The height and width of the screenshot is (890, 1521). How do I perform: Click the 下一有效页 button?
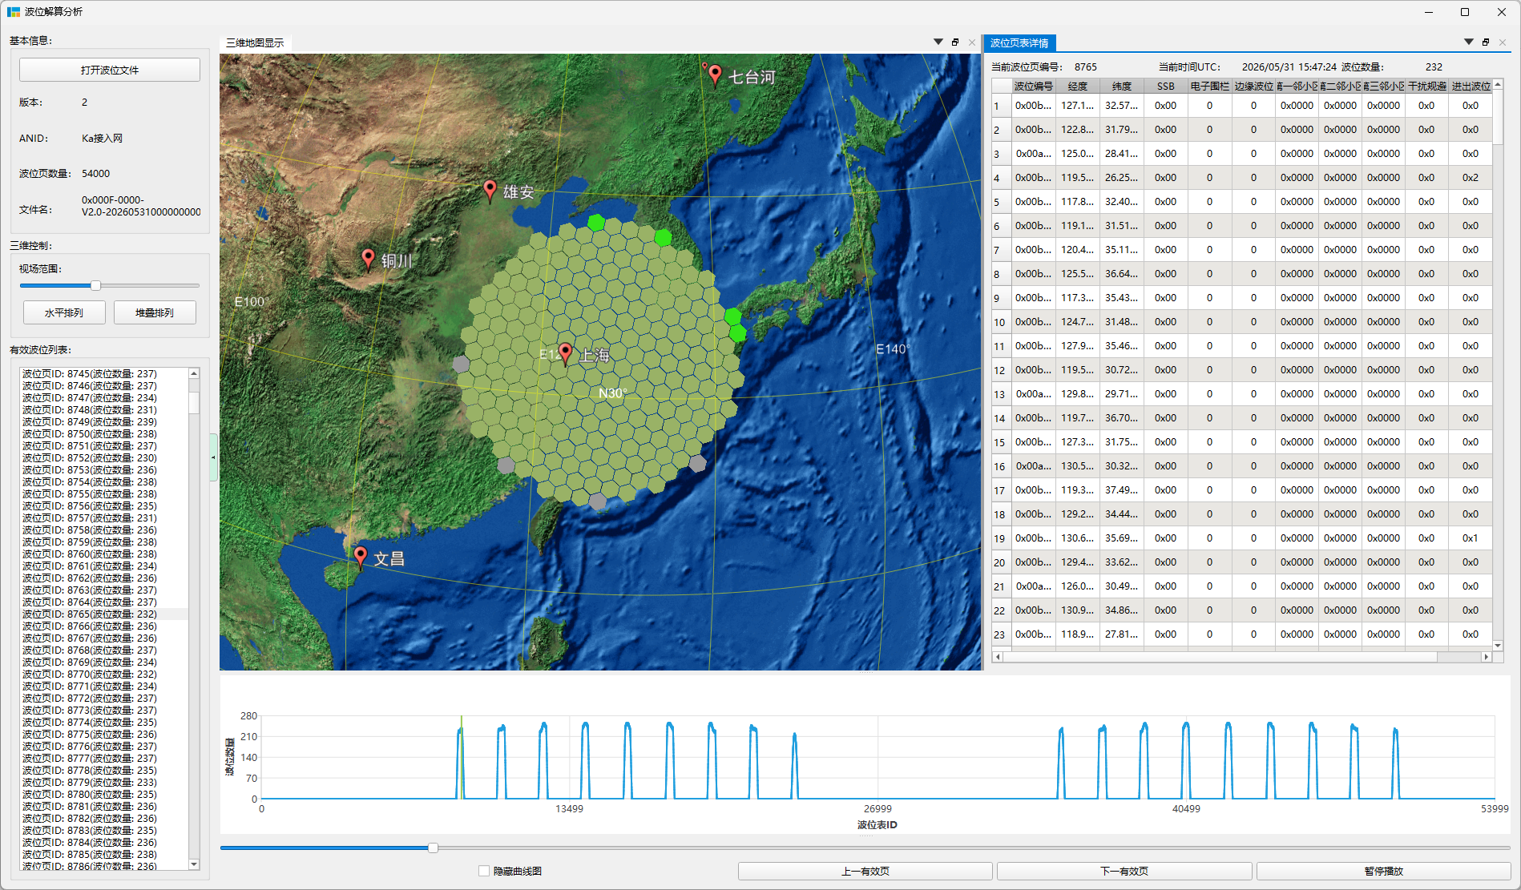pos(1124,872)
